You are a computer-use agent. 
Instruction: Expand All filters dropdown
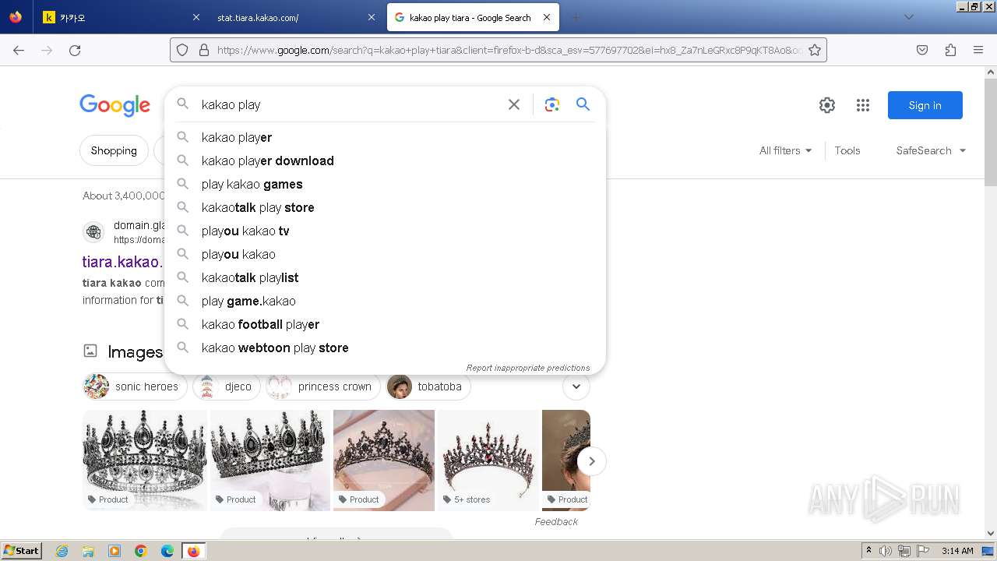(785, 150)
